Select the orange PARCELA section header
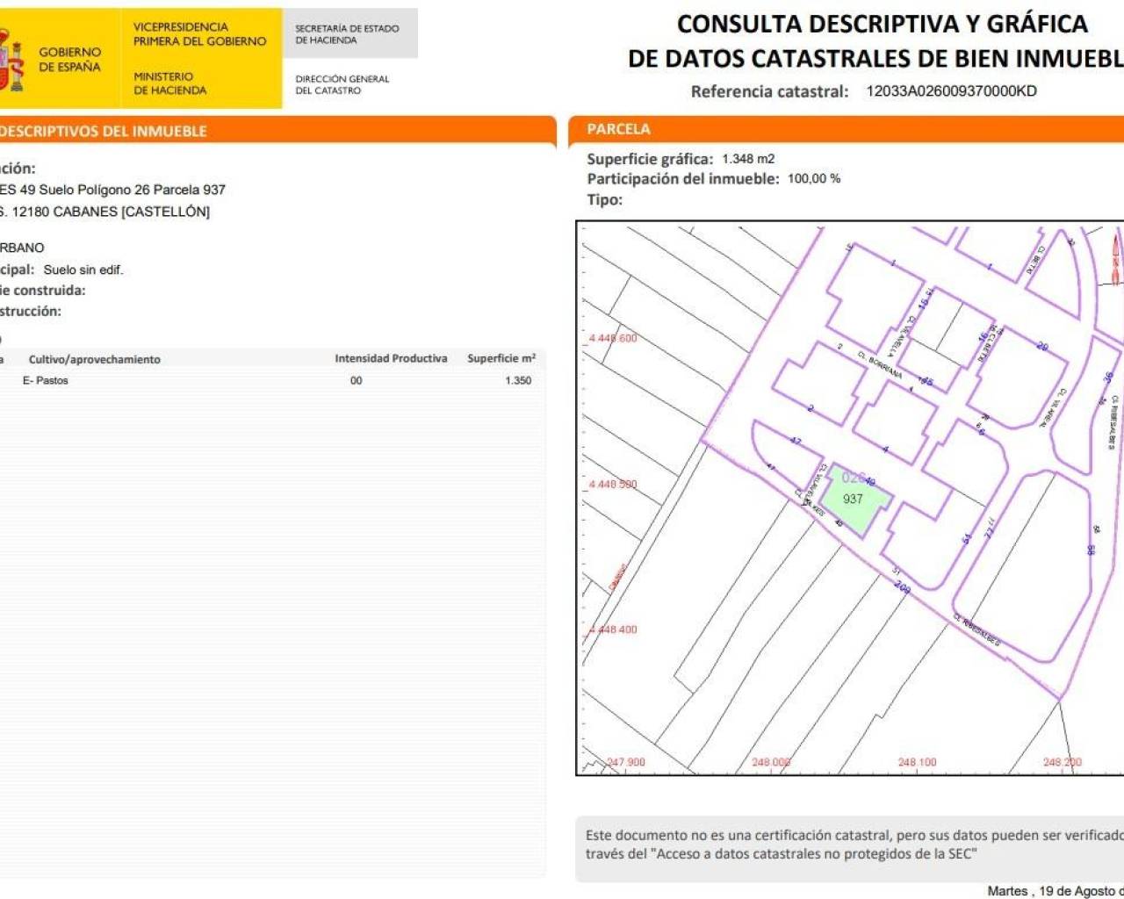 pos(618,129)
